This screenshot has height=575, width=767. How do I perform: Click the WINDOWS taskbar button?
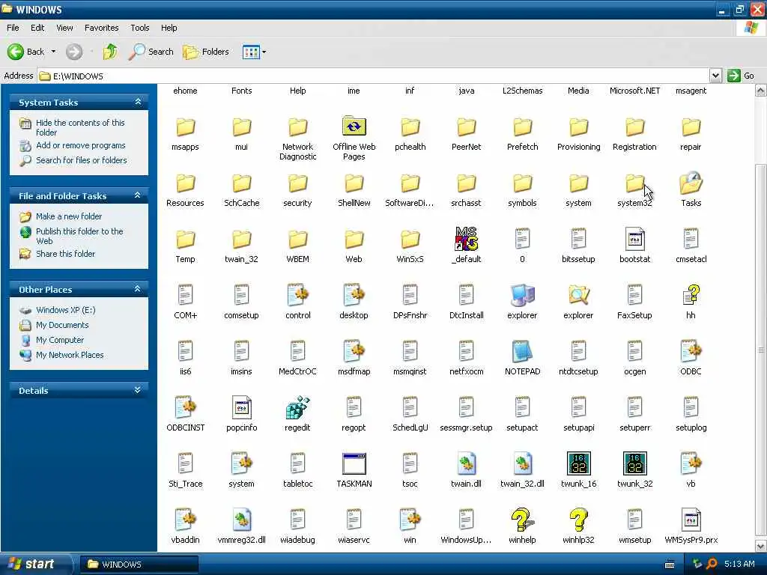(x=139, y=565)
